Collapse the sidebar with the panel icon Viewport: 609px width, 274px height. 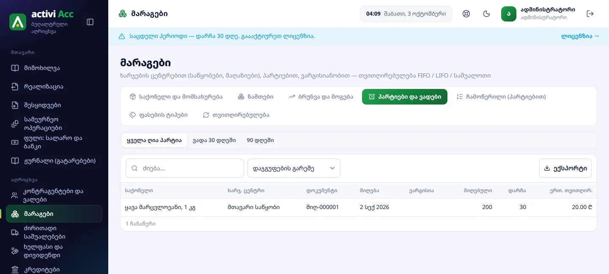[x=90, y=22]
